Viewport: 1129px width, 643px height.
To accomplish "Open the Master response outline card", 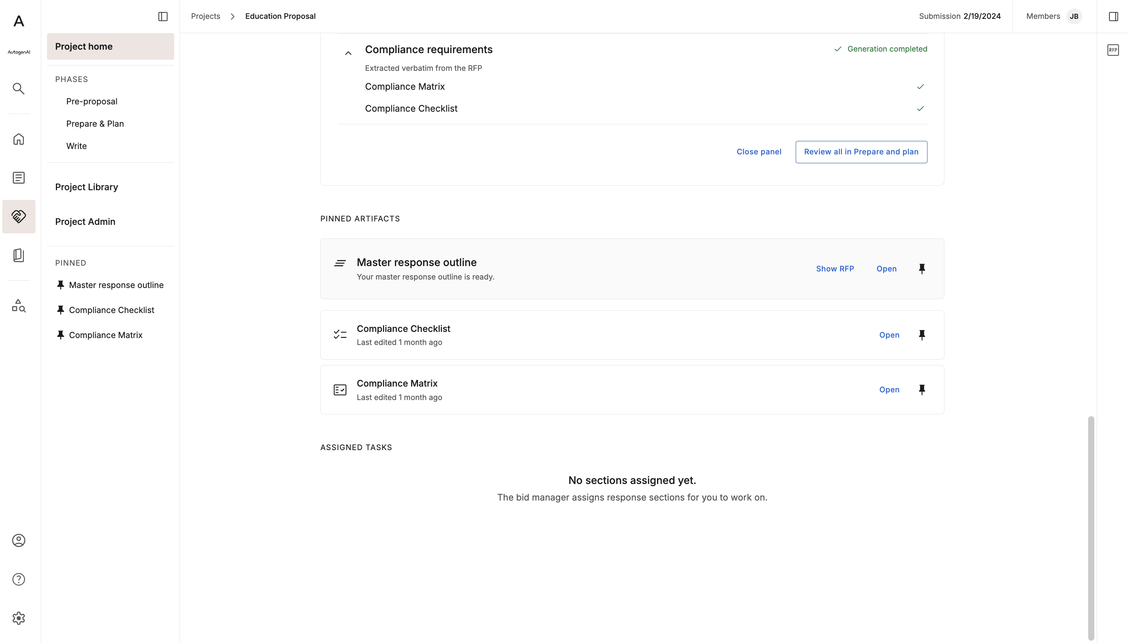I will 886,269.
